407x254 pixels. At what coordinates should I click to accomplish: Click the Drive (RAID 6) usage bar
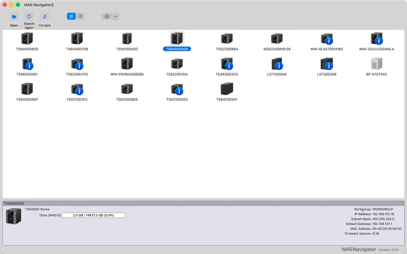coord(94,215)
